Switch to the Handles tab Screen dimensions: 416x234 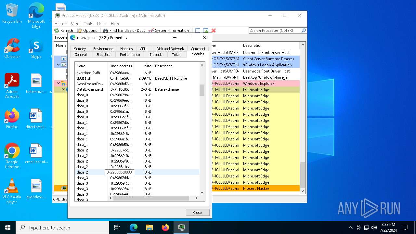tap(126, 49)
